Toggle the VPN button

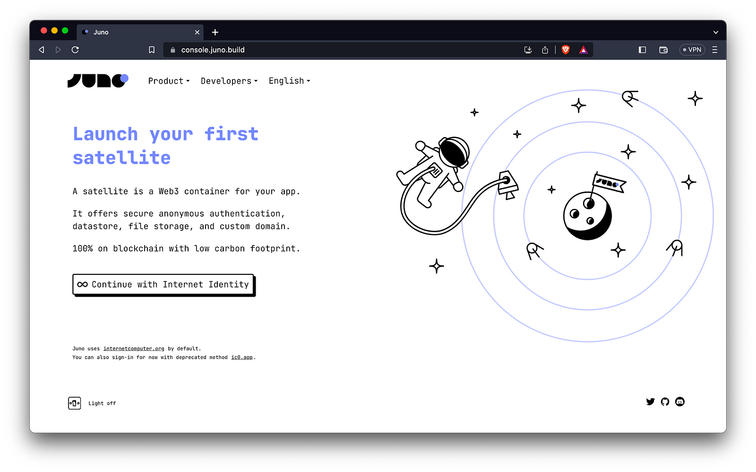coord(692,50)
